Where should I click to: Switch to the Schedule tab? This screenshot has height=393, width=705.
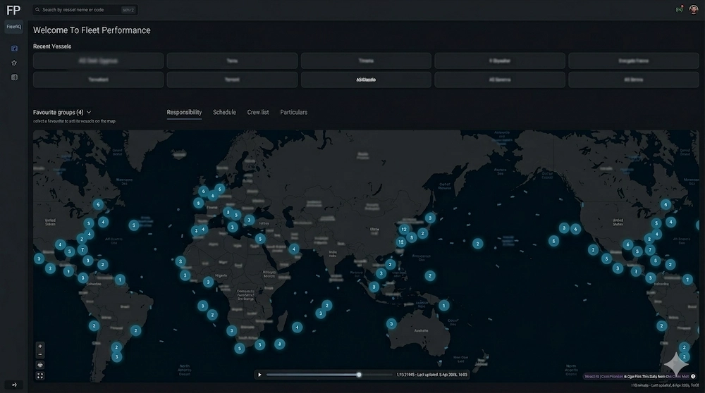pyautogui.click(x=224, y=113)
